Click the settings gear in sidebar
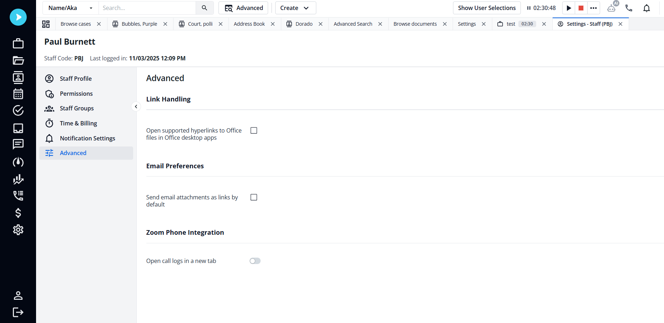Image resolution: width=664 pixels, height=323 pixels. click(18, 230)
